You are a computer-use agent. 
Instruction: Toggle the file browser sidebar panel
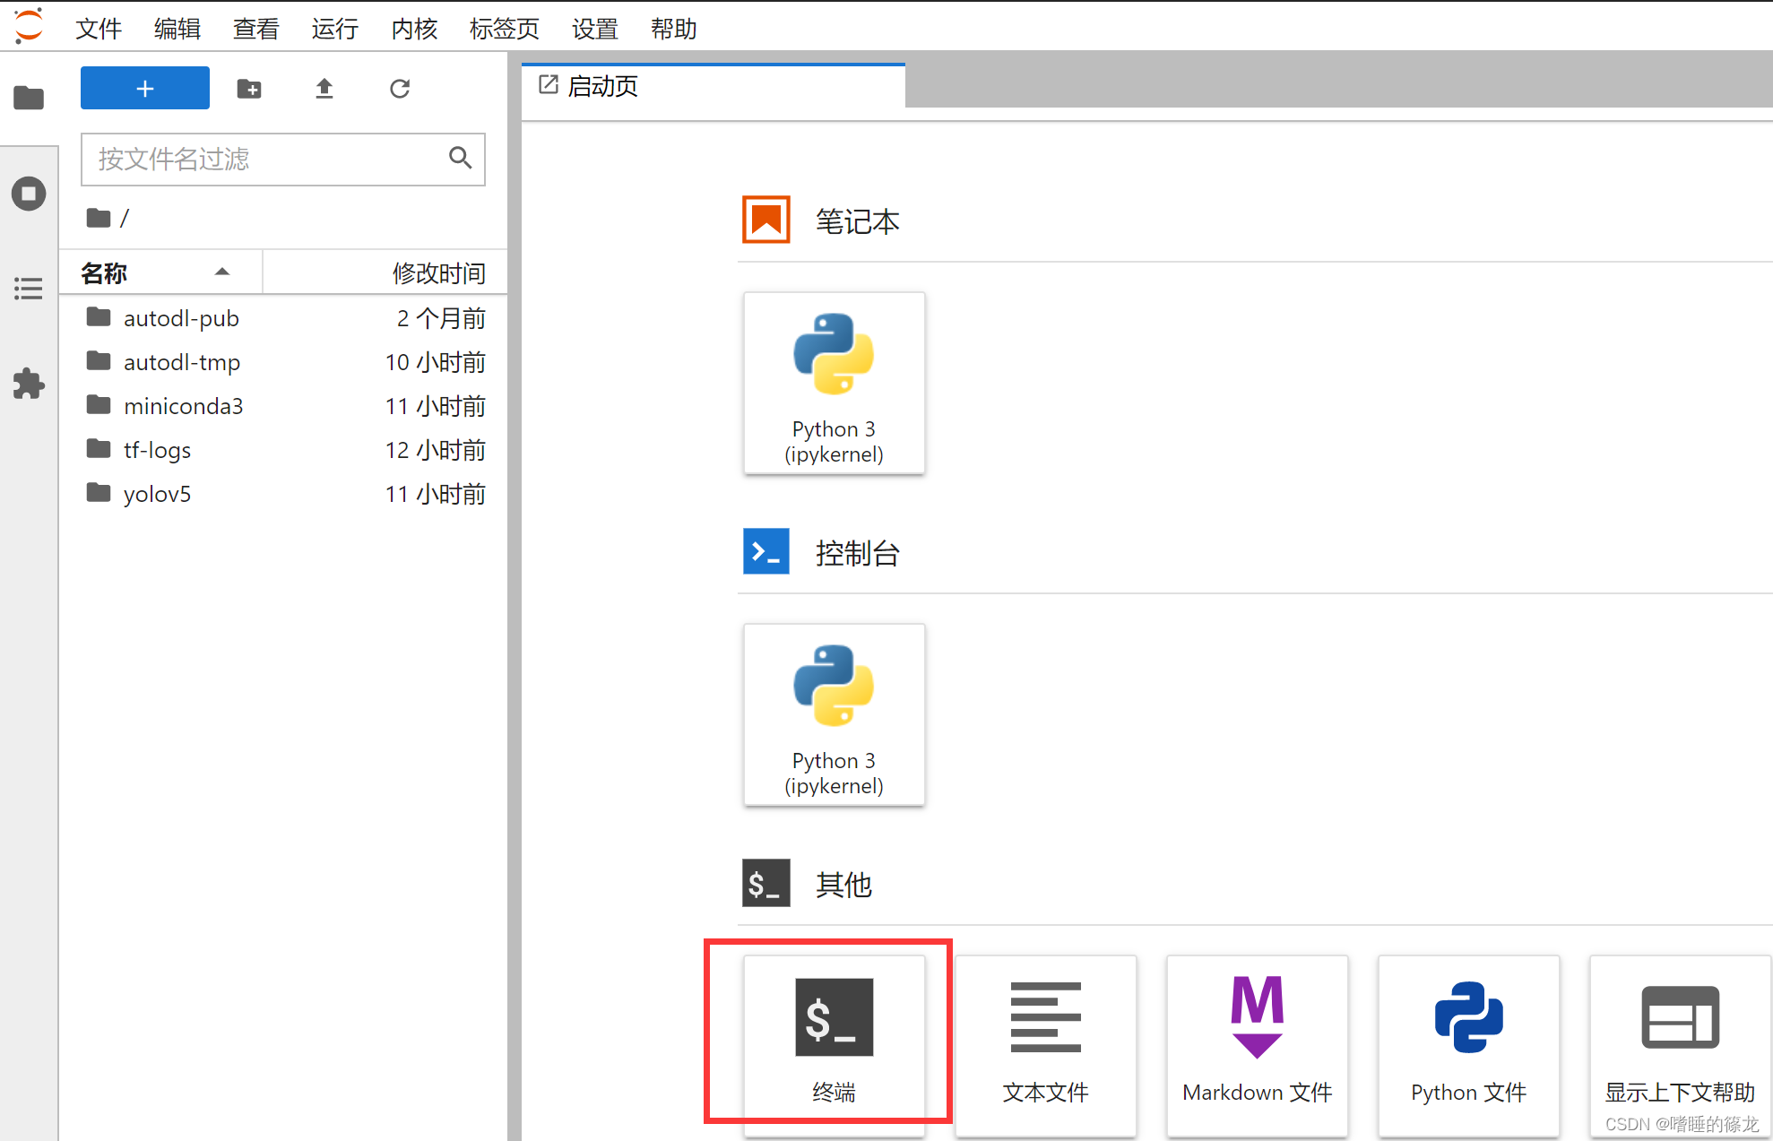click(x=29, y=97)
